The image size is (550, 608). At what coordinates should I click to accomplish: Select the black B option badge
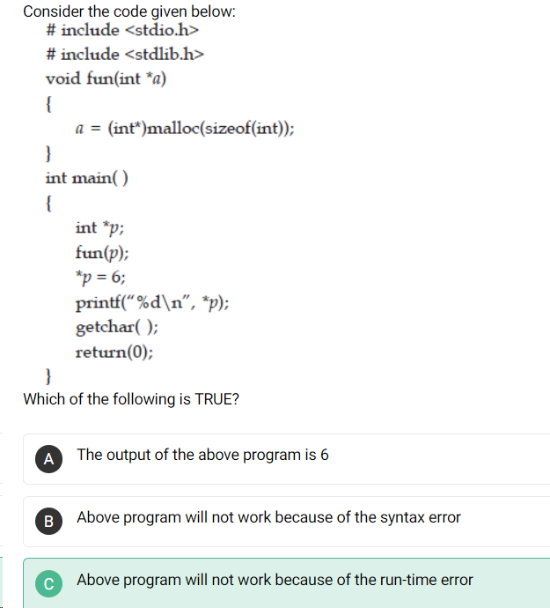[48, 521]
